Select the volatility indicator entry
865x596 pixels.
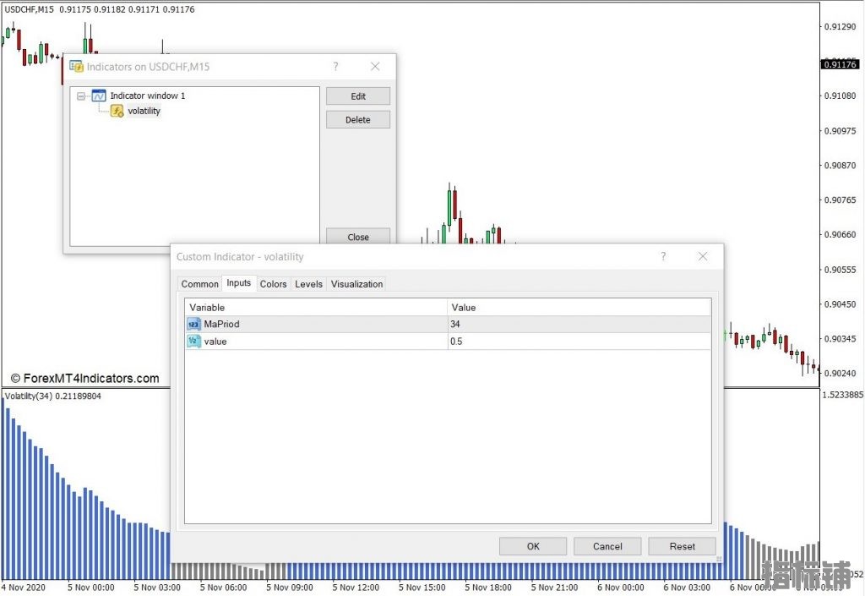coord(144,111)
